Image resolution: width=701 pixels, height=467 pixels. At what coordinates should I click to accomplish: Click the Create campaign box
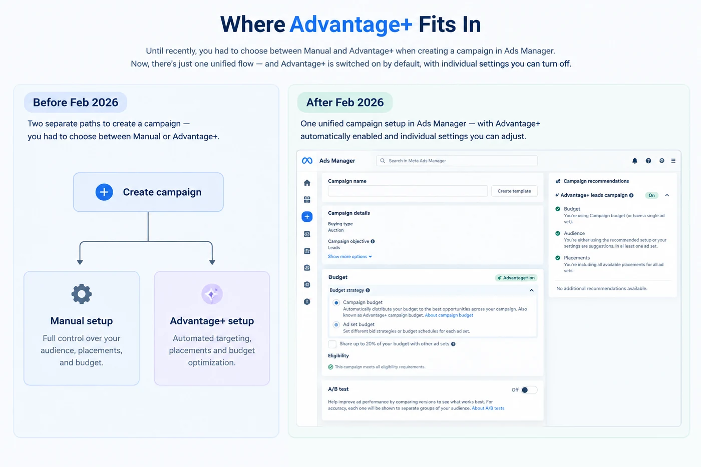point(148,192)
